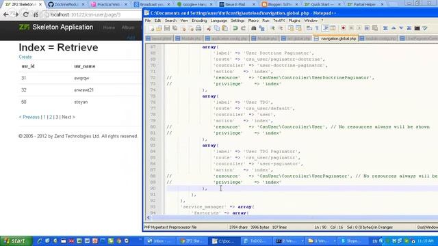The width and height of the screenshot is (438, 246).
Task: Click the Zoom Out icon in Notepad++
Action: 281,28
